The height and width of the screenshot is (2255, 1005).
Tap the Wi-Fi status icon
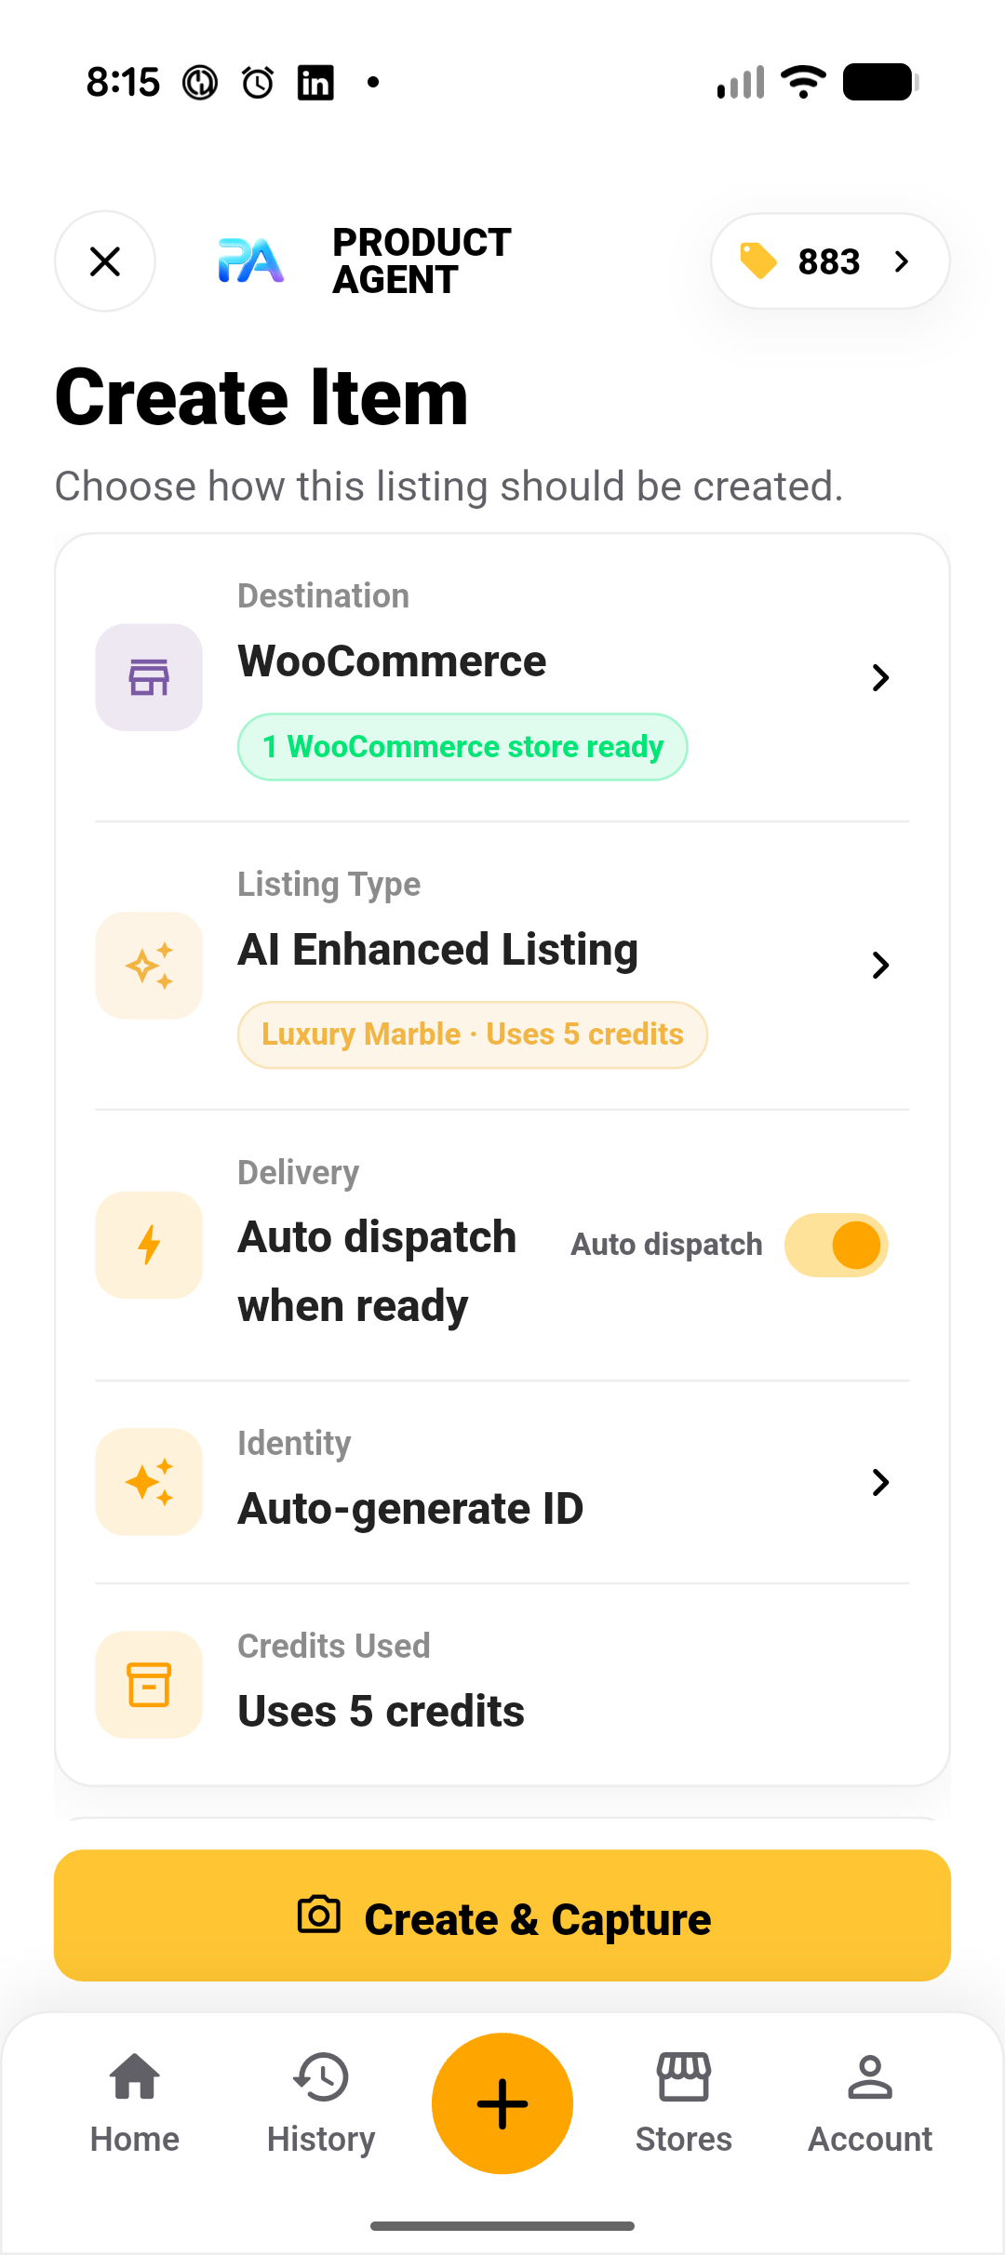pyautogui.click(x=803, y=82)
